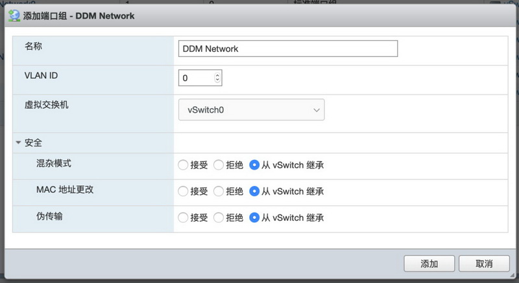Select 接受 for 混杂模式
The height and width of the screenshot is (283, 519).
pyautogui.click(x=184, y=164)
